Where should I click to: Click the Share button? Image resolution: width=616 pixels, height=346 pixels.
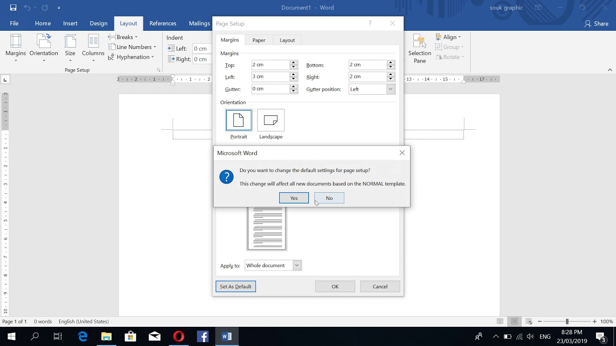click(596, 24)
